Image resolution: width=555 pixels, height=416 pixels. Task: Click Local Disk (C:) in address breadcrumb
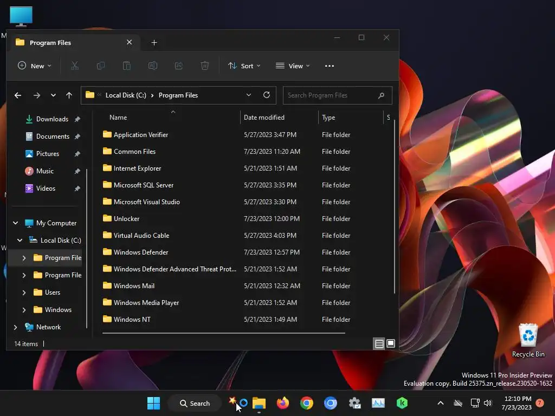[x=126, y=95]
